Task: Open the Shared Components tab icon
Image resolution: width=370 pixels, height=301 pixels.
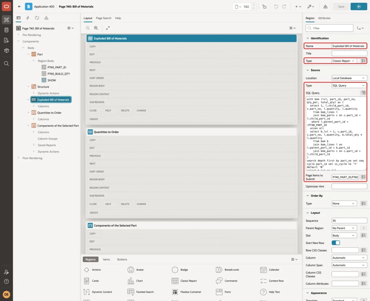Action: point(46,18)
